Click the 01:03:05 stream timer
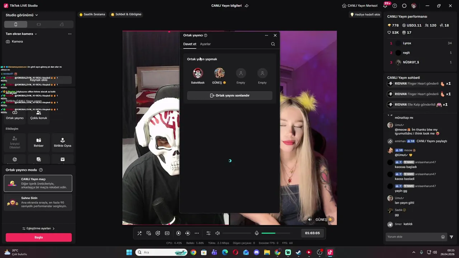This screenshot has height=258, width=459. [312, 233]
